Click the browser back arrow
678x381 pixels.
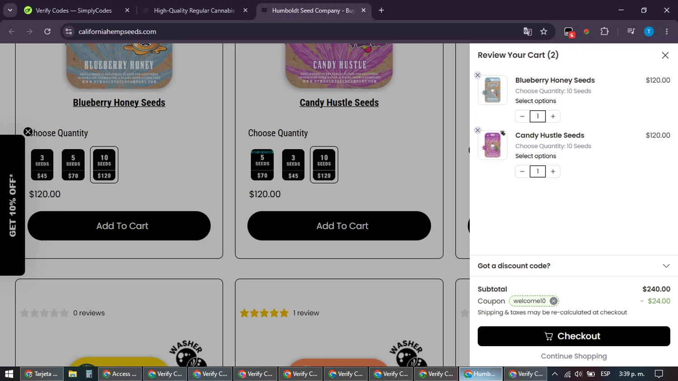coord(12,32)
